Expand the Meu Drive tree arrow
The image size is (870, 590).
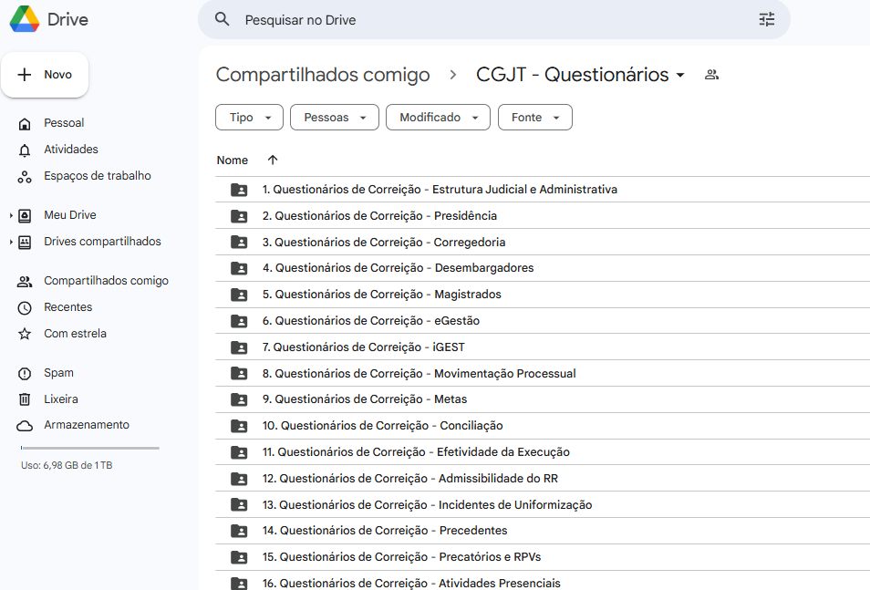[x=11, y=216]
